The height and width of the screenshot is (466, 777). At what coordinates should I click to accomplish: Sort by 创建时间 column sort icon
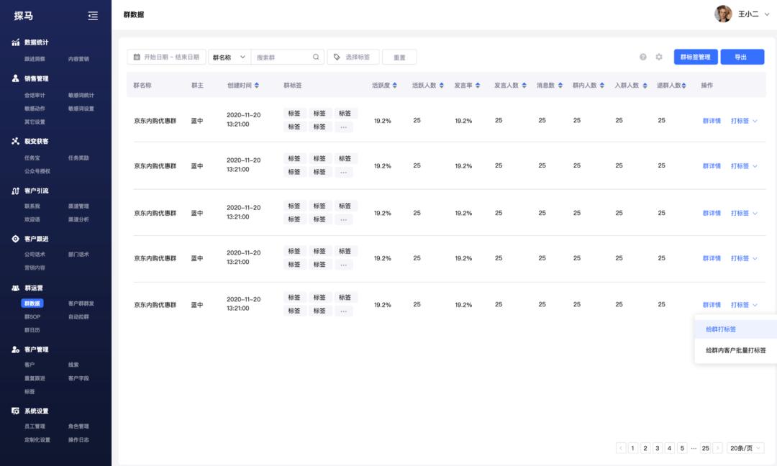(257, 86)
